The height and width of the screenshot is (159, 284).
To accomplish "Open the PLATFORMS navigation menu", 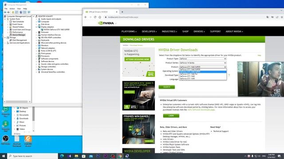I will (x=129, y=31).
